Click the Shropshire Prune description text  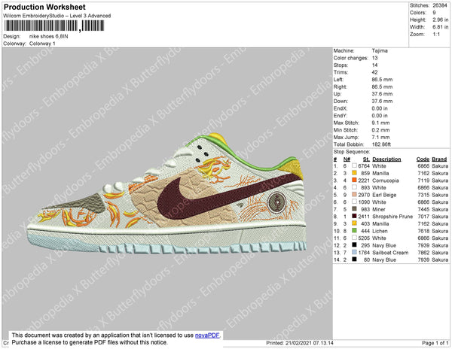tap(392, 217)
